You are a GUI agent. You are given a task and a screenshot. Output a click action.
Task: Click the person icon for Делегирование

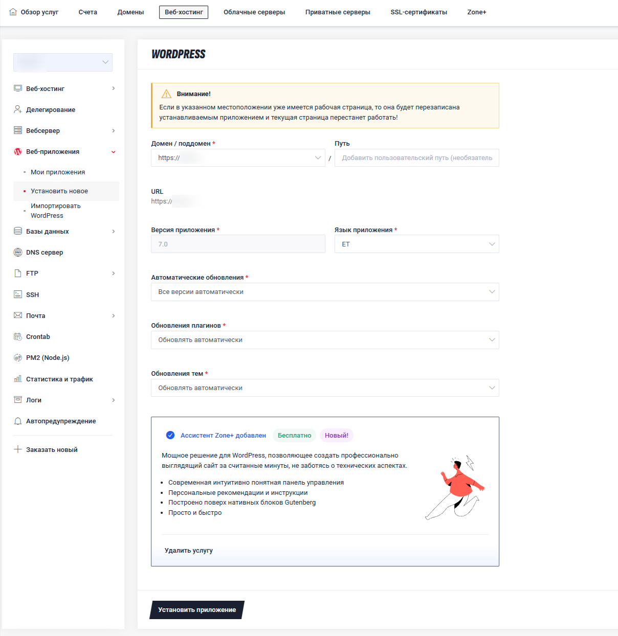pos(18,109)
